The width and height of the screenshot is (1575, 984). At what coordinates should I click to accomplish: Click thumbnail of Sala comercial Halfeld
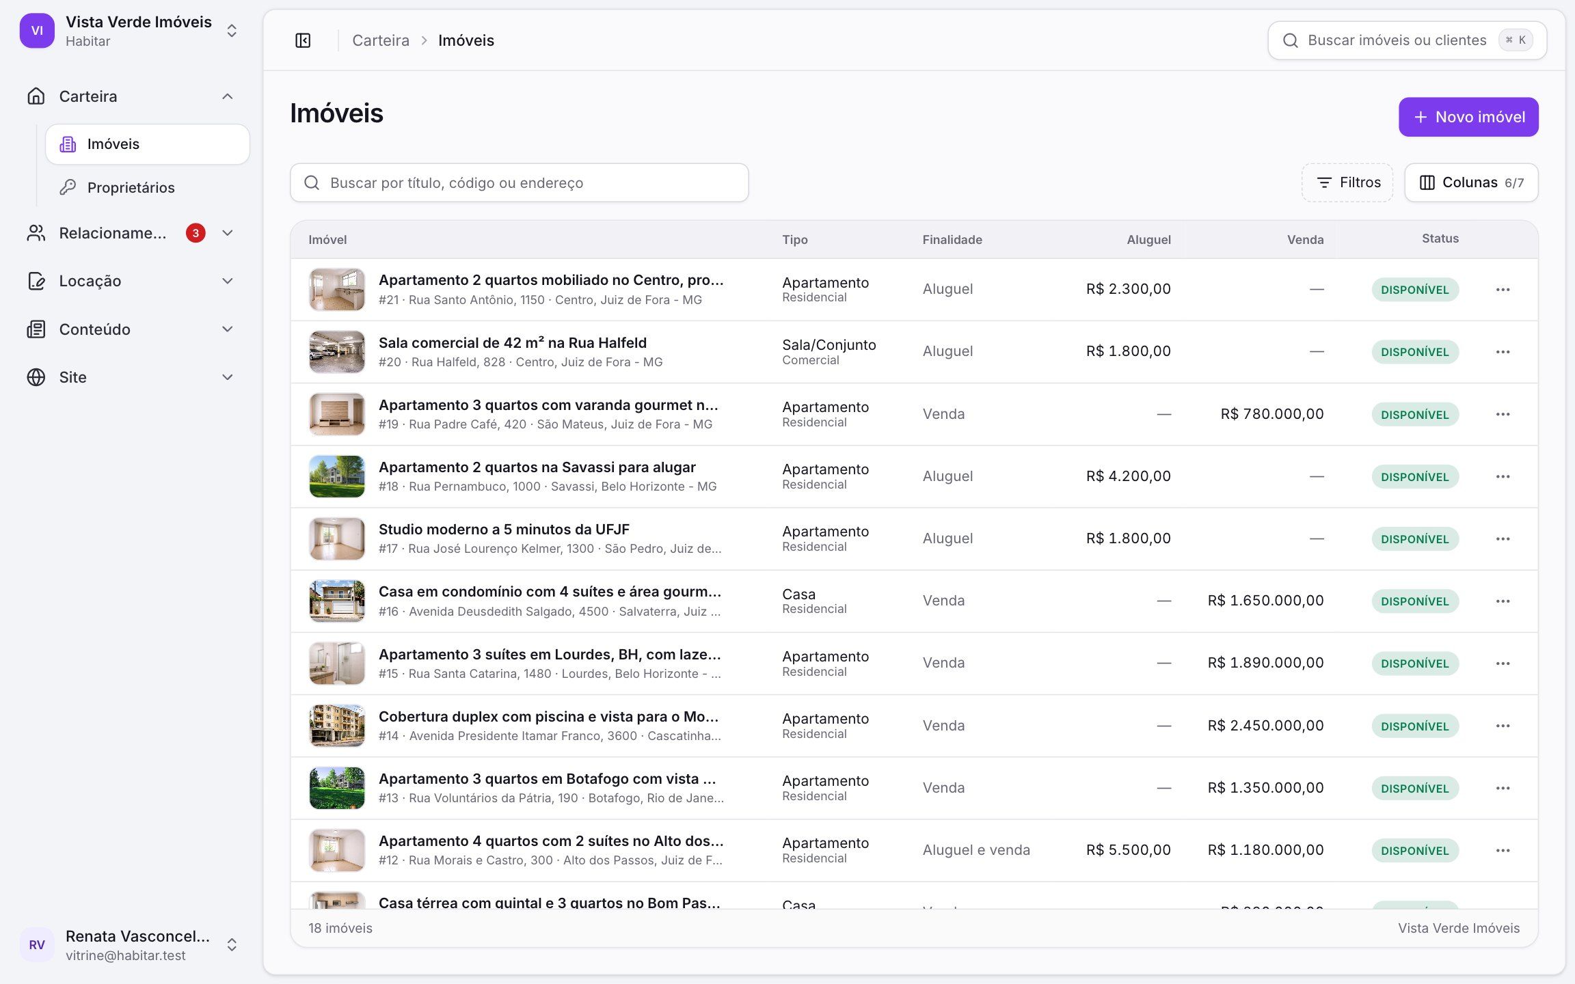337,352
